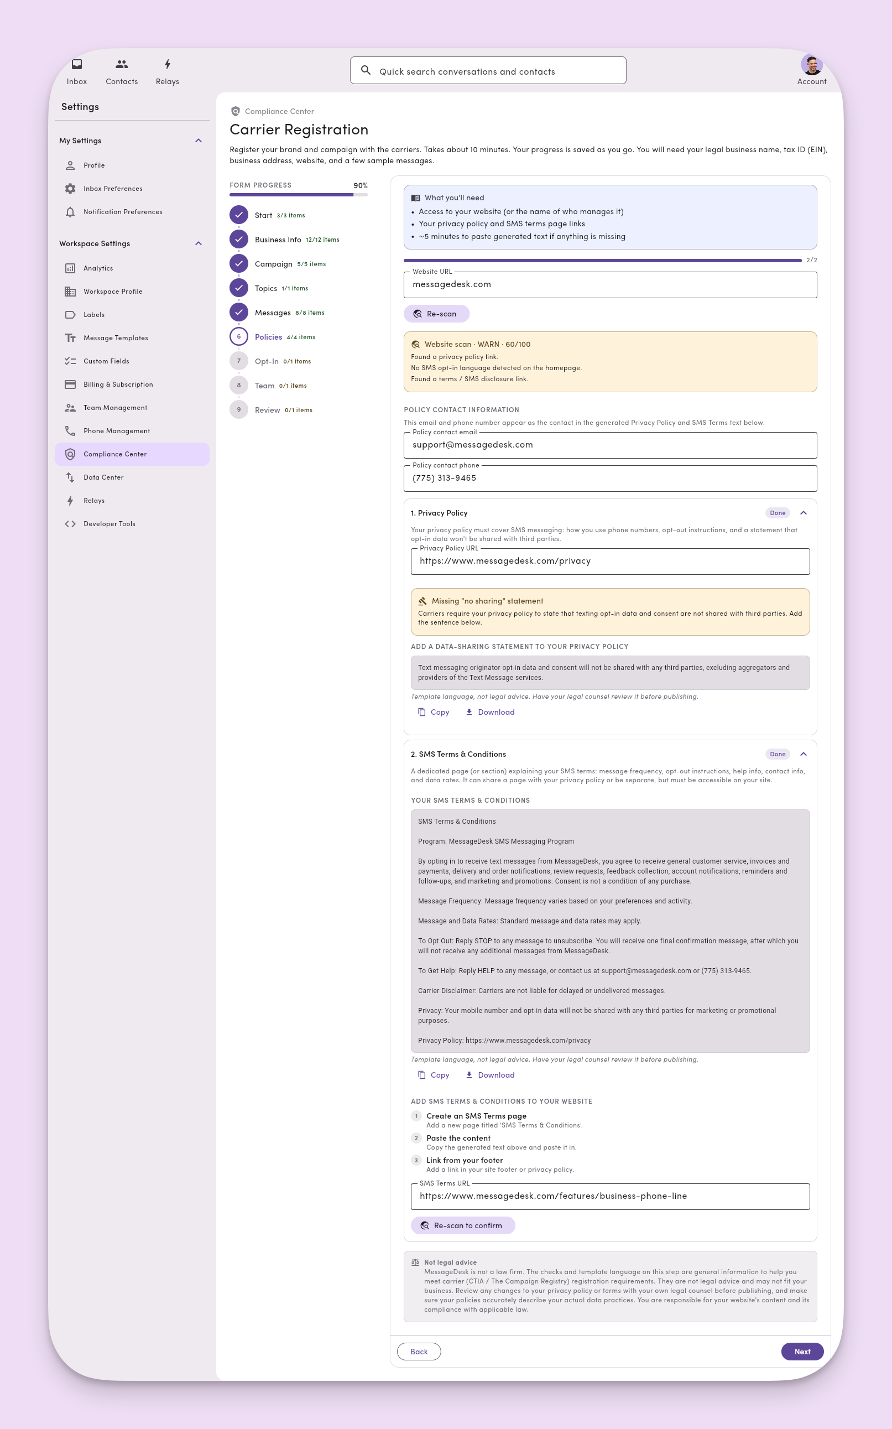Viewport: 892px width, 1429px height.
Task: Click the Phone Management handset icon
Action: click(70, 431)
